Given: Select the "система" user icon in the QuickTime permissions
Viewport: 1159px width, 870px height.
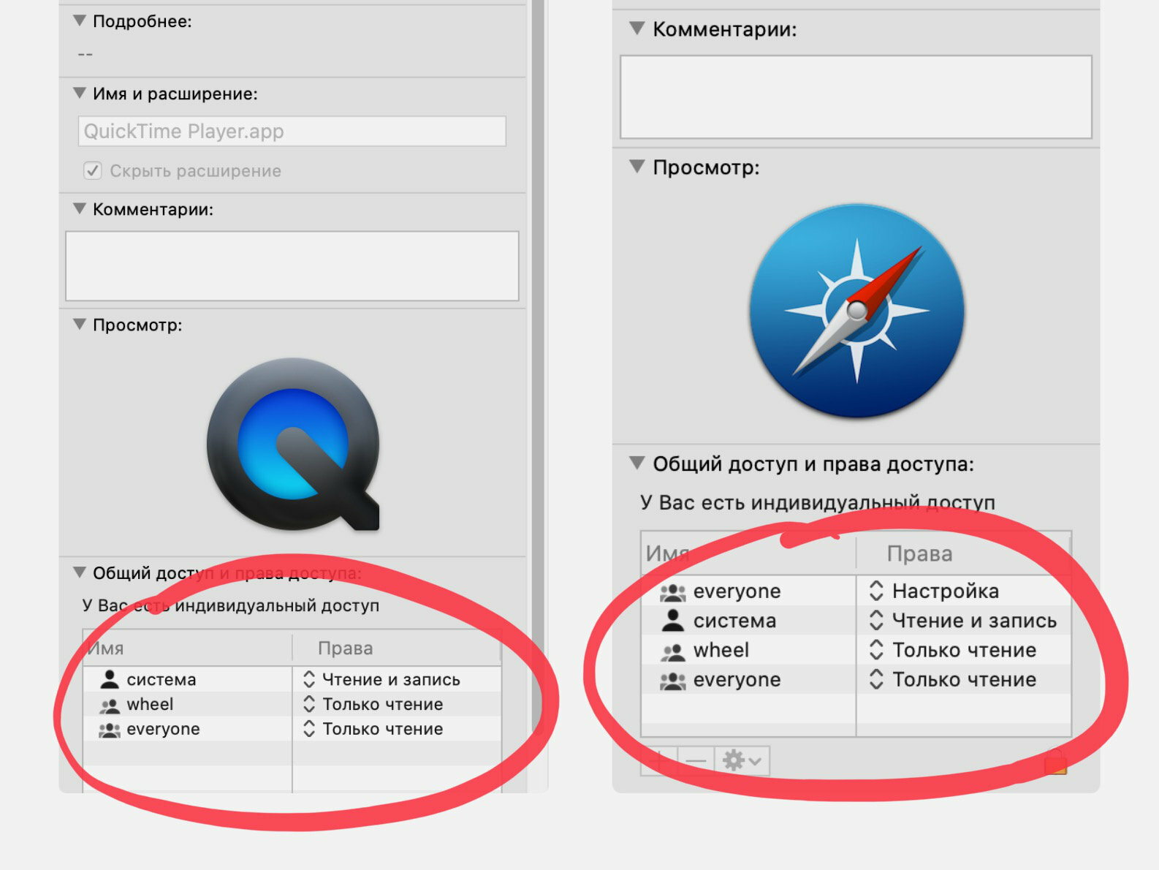Looking at the screenshot, I should 110,679.
